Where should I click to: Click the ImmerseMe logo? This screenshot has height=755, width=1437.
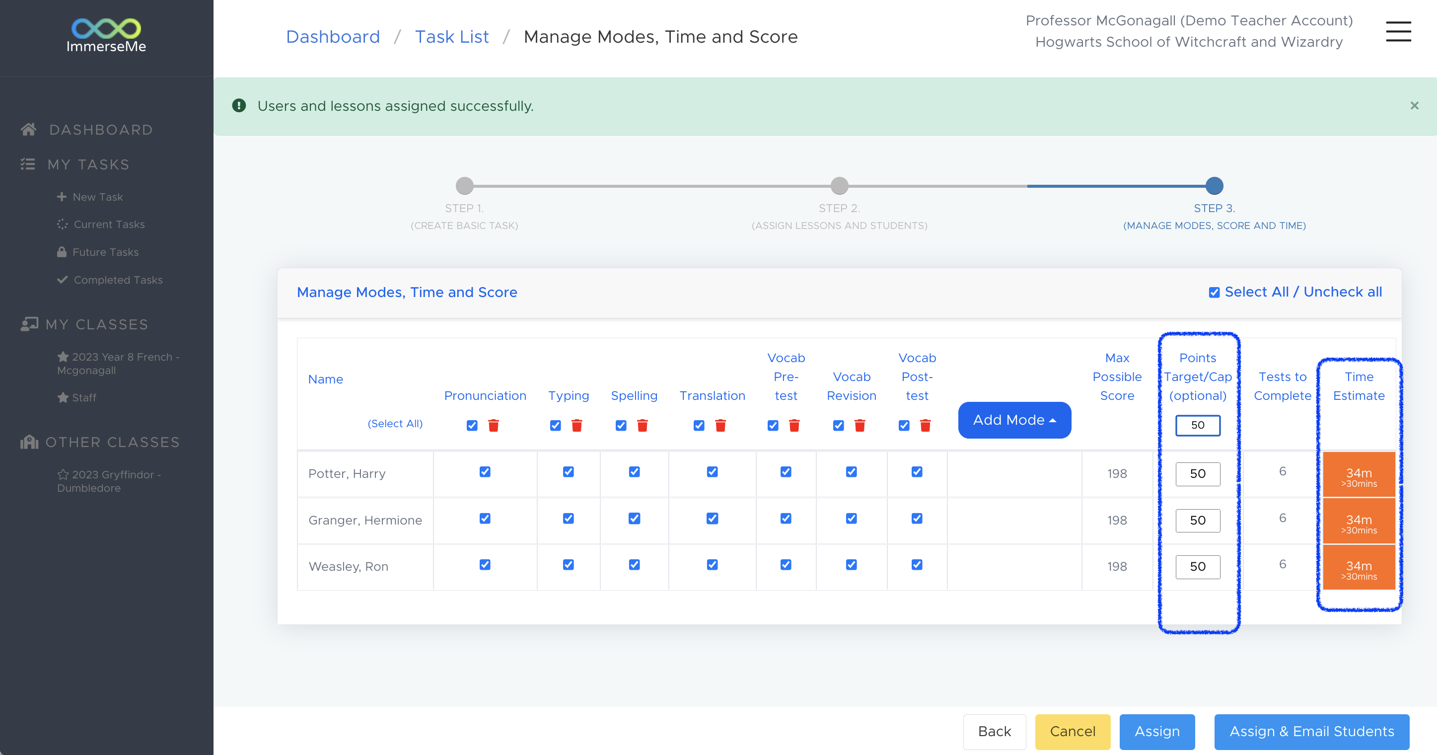point(106,36)
